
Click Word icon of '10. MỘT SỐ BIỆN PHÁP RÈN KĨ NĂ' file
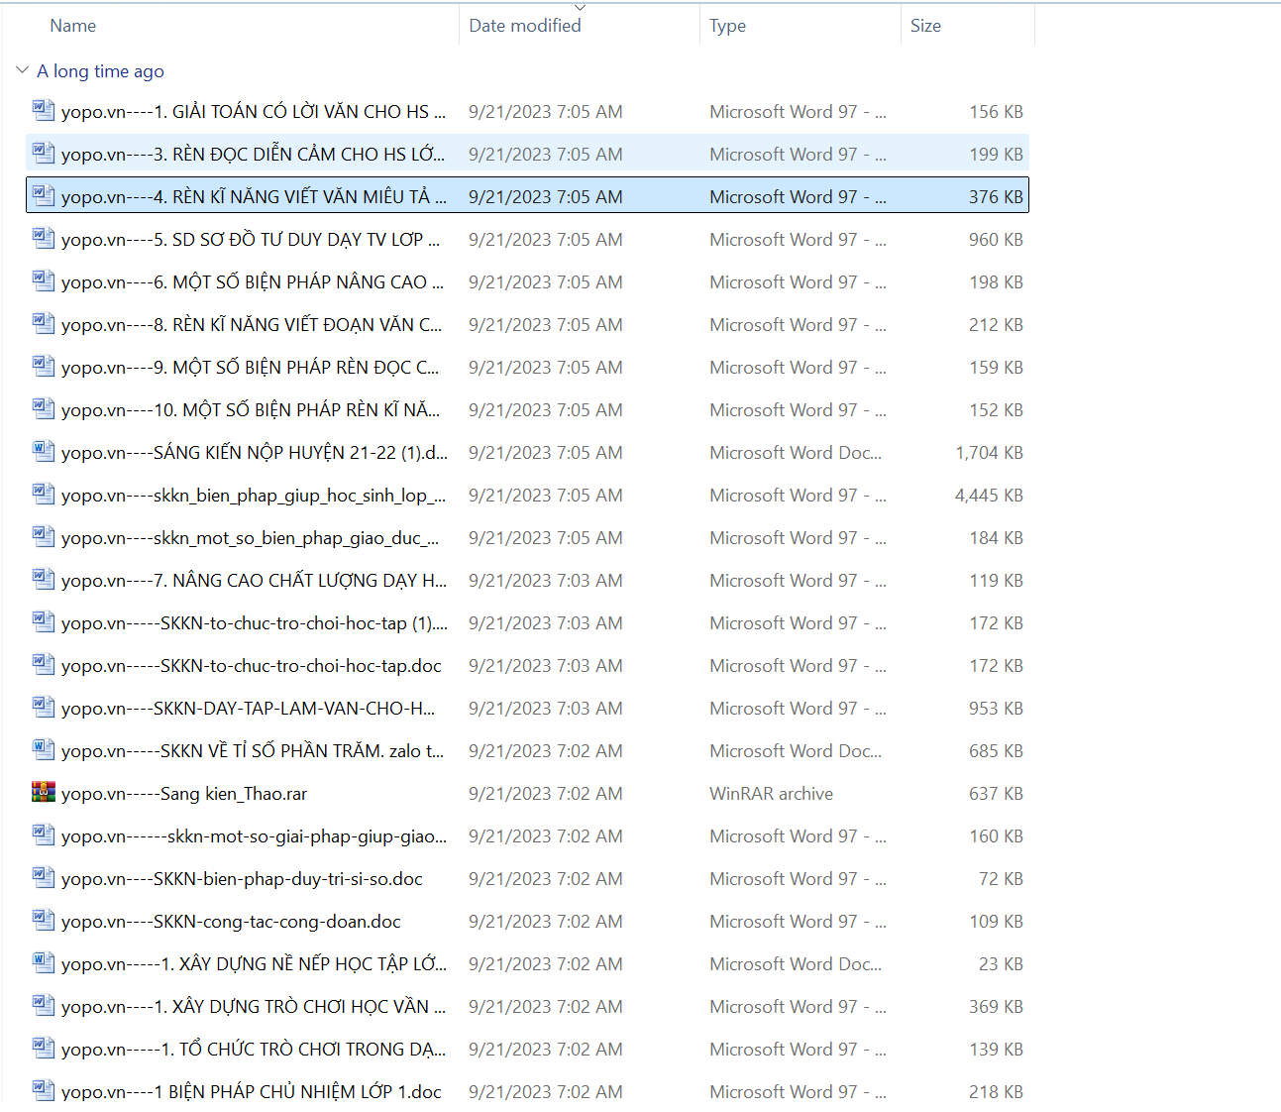tap(43, 408)
